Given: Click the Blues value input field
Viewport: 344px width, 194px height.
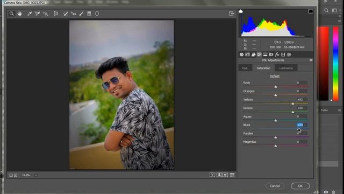Looking at the screenshot, I should [x=302, y=125].
